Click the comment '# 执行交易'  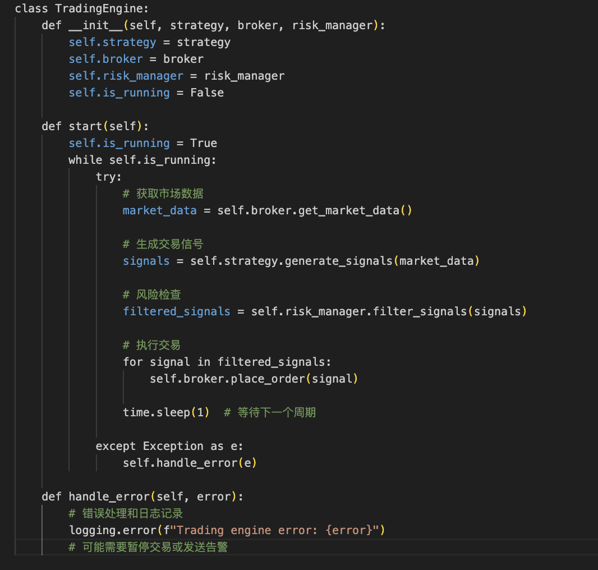click(152, 345)
